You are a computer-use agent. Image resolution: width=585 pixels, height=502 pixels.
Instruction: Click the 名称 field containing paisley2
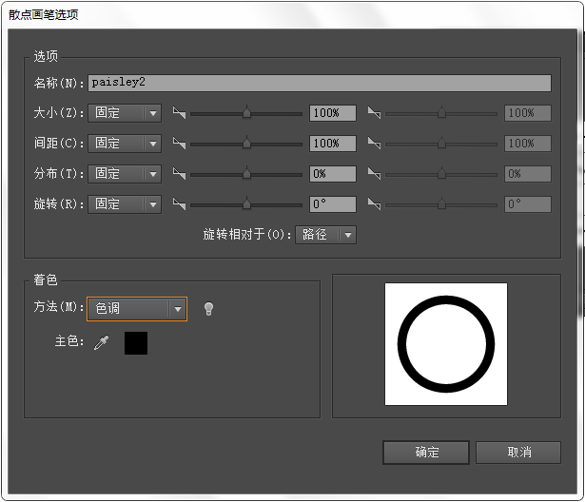pos(320,83)
